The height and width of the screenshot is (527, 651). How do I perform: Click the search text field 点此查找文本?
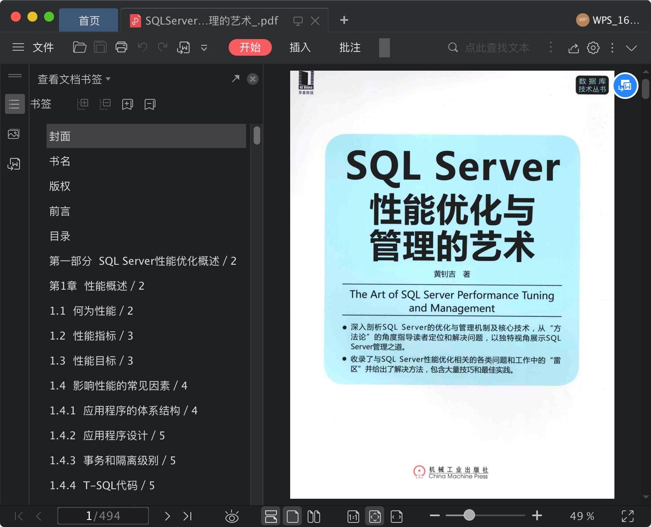(x=497, y=47)
